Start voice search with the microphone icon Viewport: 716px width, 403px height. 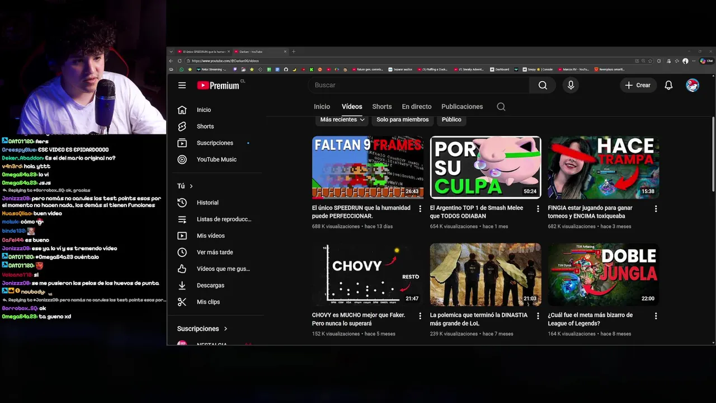pyautogui.click(x=571, y=85)
